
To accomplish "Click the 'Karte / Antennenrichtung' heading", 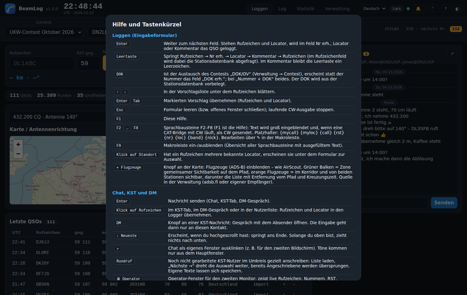I will pyautogui.click(x=43, y=129).
